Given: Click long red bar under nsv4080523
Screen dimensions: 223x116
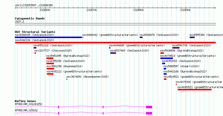Looking at the screenshot, I should point(194,90).
